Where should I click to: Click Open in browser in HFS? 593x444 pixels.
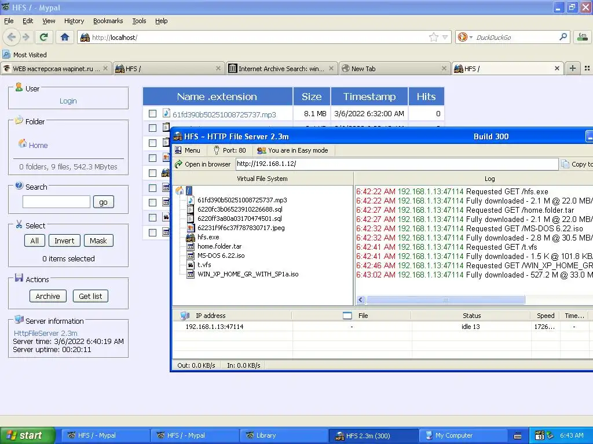click(x=203, y=164)
